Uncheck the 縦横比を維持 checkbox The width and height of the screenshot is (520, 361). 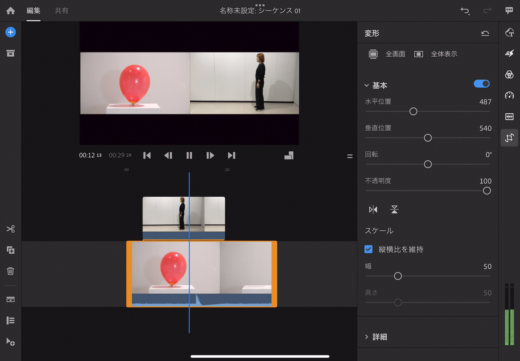point(369,249)
